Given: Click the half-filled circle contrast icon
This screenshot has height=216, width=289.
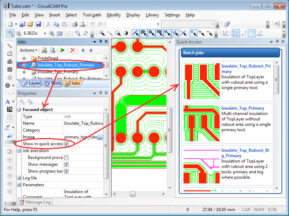Looking at the screenshot, I should pyautogui.click(x=126, y=33).
